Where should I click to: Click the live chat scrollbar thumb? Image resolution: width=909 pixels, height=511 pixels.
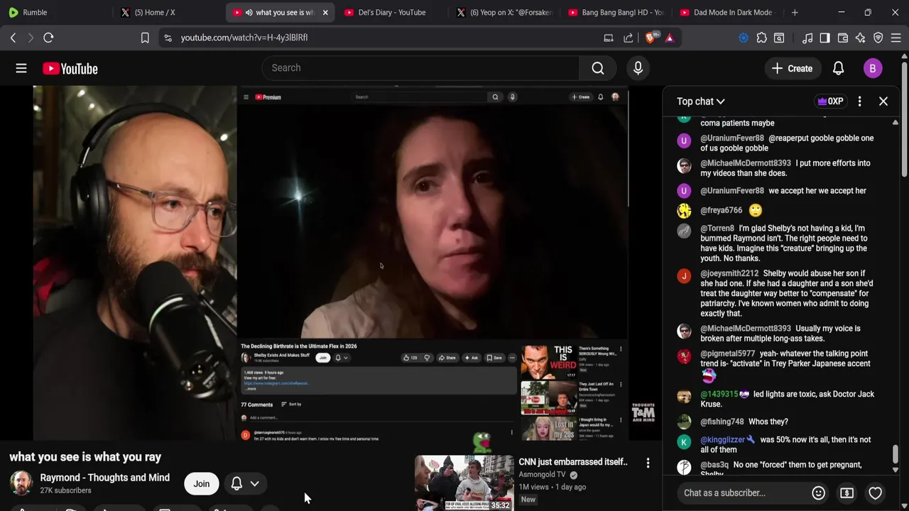[895, 454]
